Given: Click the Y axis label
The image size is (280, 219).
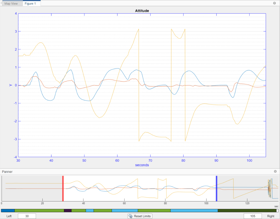Looking at the screenshot, I should (x=11, y=85).
